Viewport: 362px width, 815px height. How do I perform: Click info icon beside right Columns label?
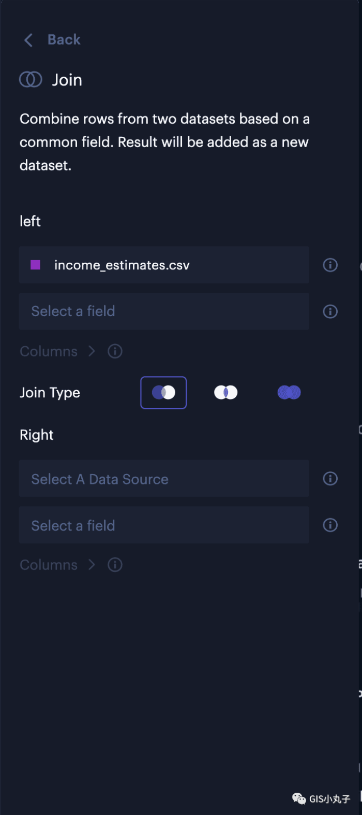tap(115, 565)
